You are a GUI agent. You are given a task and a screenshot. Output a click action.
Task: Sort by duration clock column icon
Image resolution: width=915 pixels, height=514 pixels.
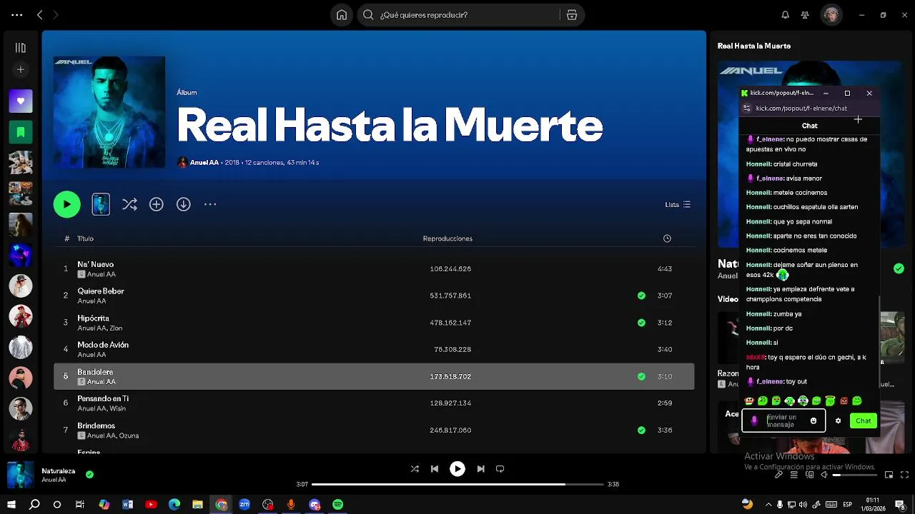coord(667,238)
